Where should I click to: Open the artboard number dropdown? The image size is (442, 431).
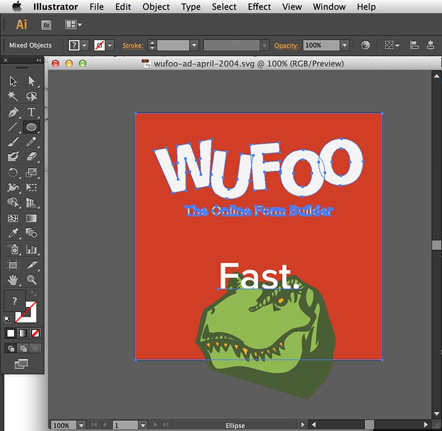coord(143,425)
